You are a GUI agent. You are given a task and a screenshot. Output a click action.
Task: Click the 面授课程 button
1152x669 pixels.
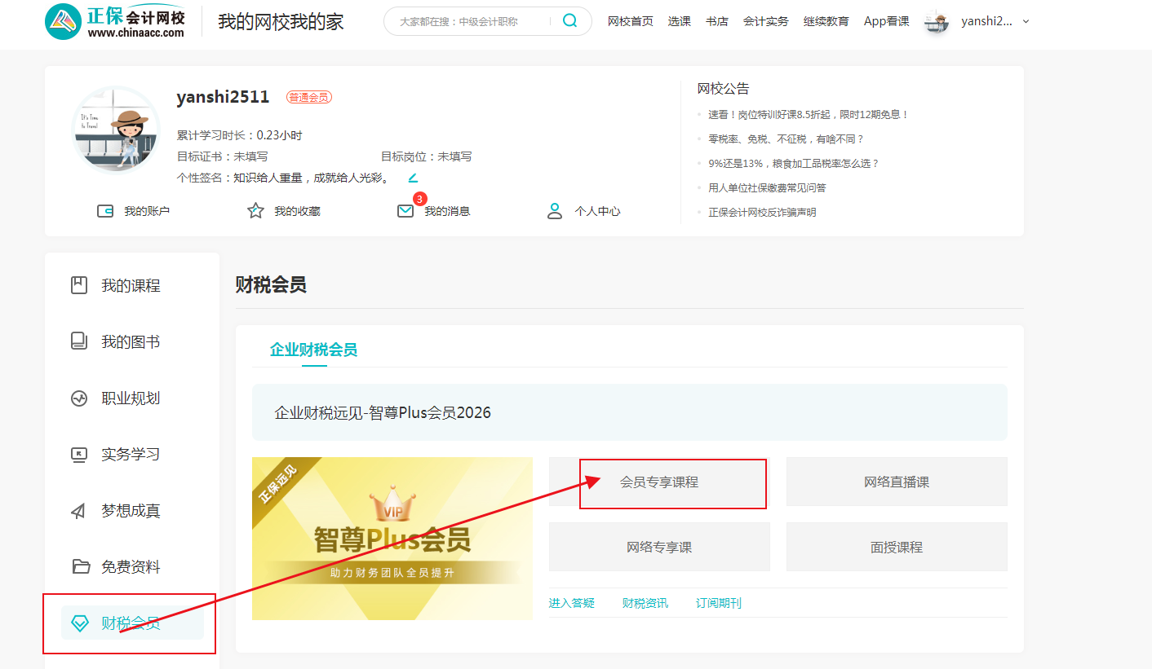tap(897, 547)
